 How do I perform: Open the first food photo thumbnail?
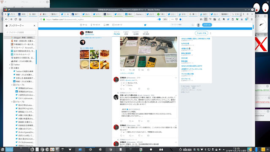tap(84, 54)
